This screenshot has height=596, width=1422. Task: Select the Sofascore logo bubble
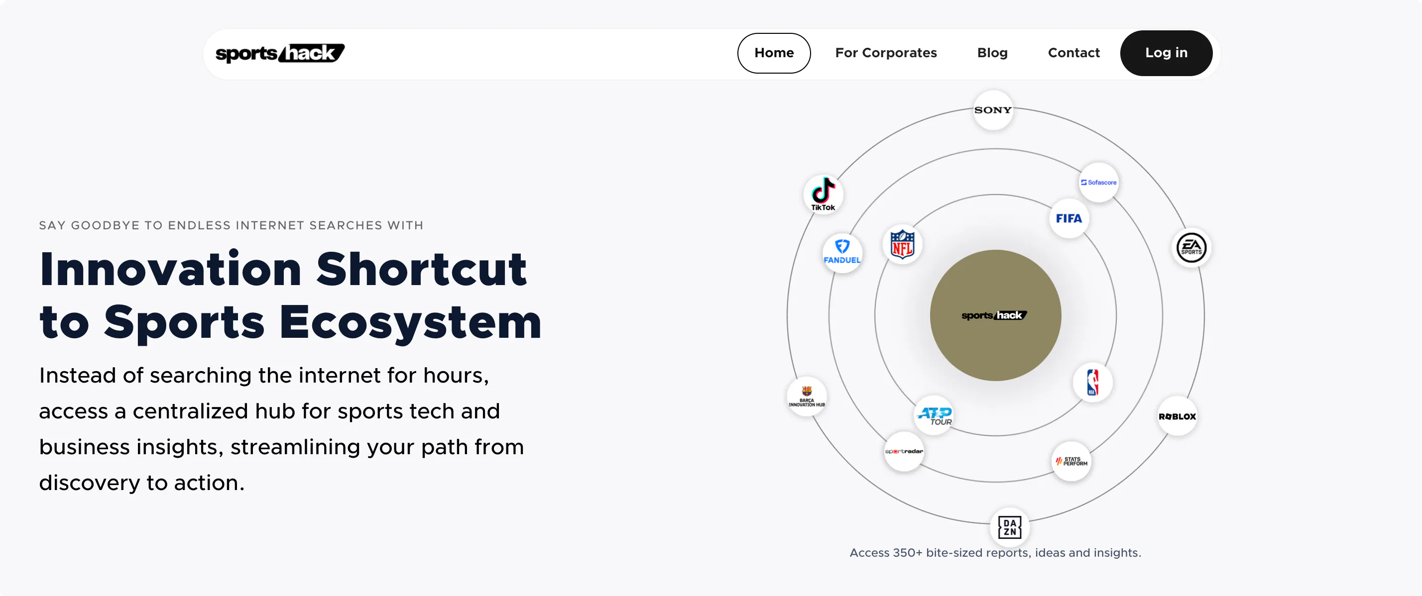[x=1098, y=183]
